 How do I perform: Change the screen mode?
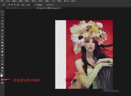[x=2, y=83]
